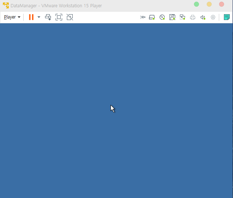Click the network adapter device icon
This screenshot has width=233, height=198.
tap(182, 17)
